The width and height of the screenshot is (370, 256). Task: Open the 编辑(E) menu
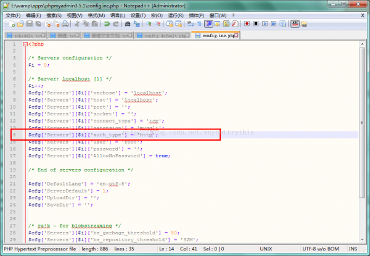pyautogui.click(x=33, y=15)
